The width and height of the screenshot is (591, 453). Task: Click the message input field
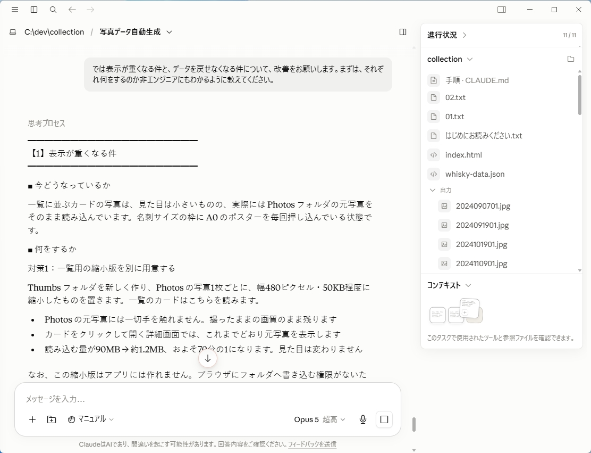point(207,399)
